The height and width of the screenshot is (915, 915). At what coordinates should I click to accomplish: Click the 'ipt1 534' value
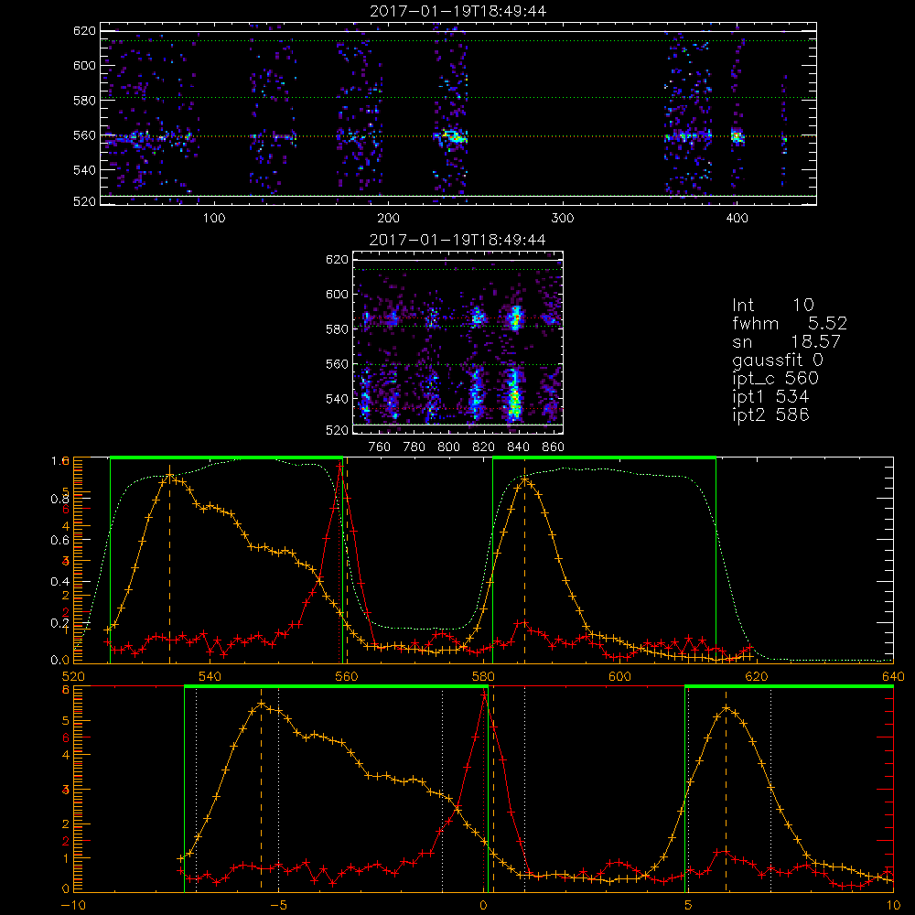click(770, 397)
